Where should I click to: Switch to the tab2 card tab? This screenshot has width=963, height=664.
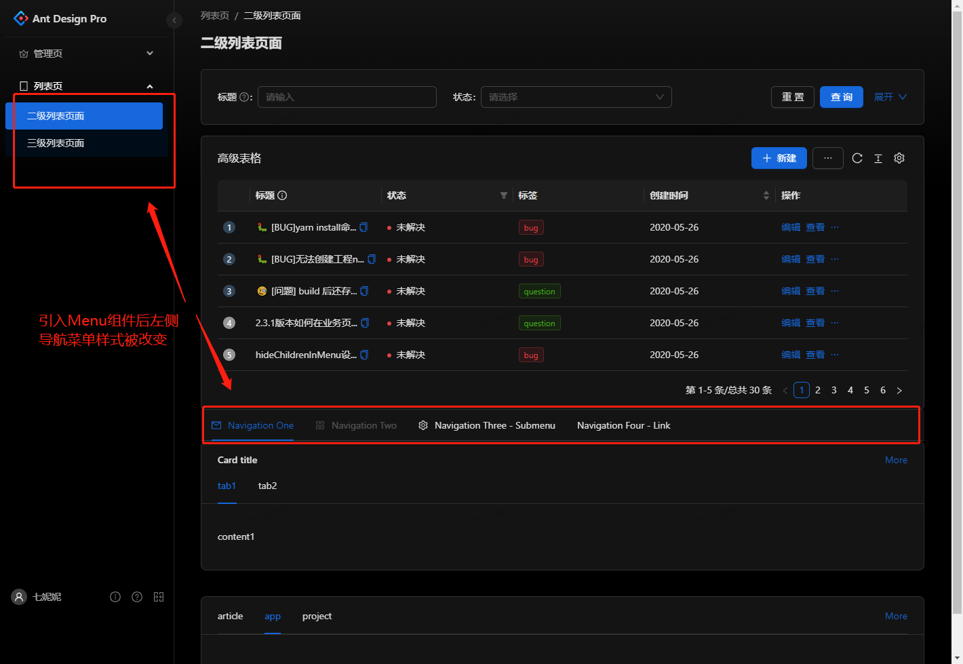[x=267, y=486]
